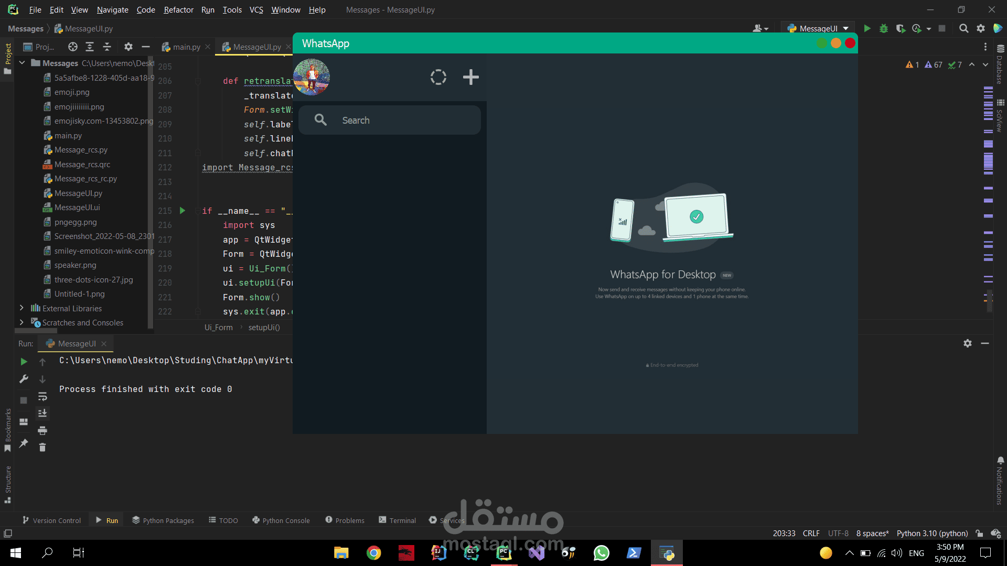The height and width of the screenshot is (566, 1007).
Task: Click the wrench settings icon in Run panel
Action: pyautogui.click(x=24, y=379)
